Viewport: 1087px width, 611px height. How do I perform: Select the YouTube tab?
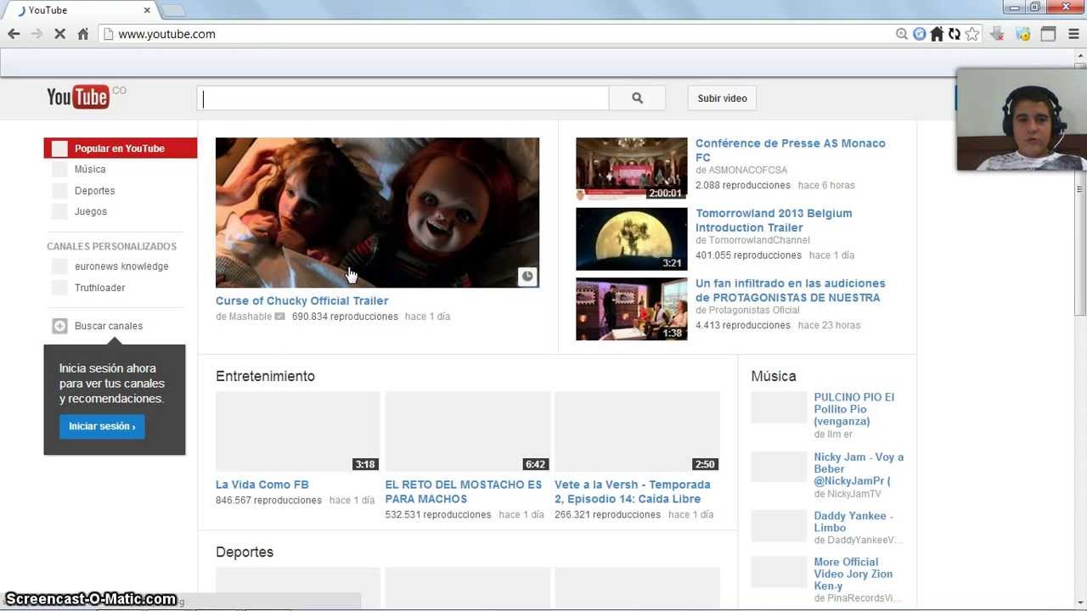(x=81, y=10)
